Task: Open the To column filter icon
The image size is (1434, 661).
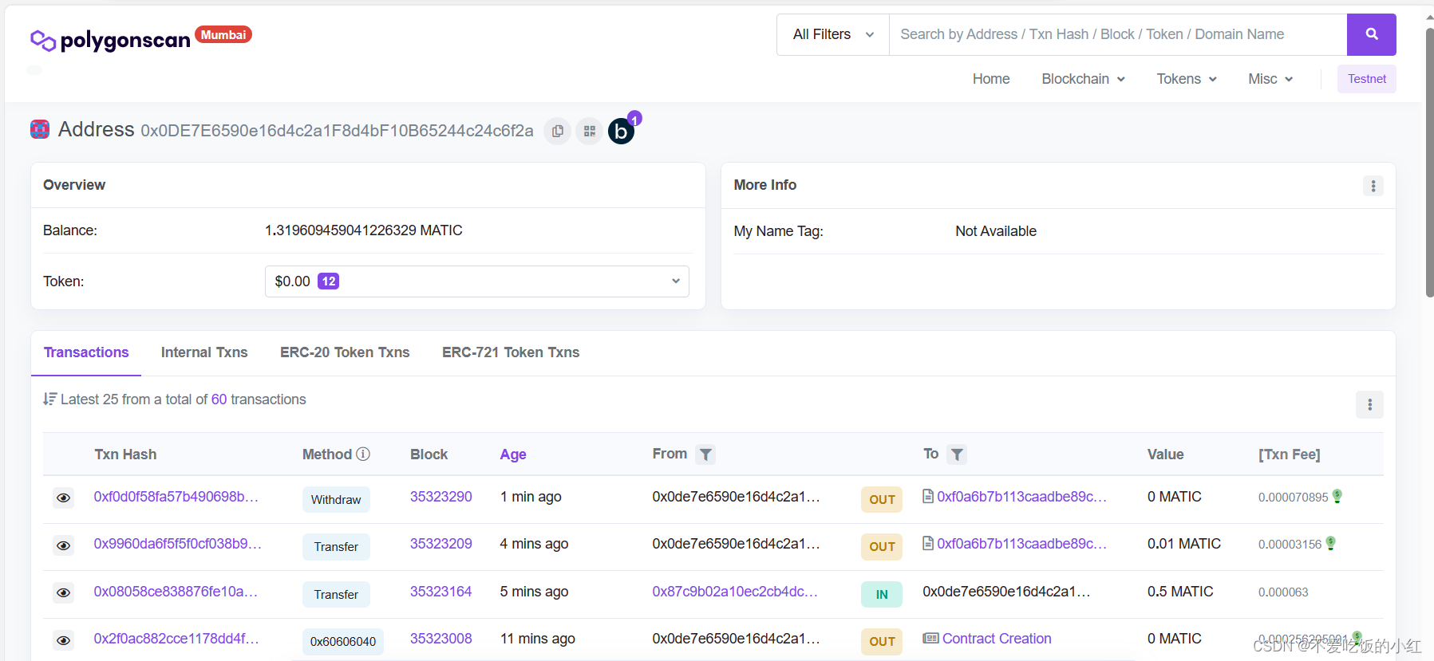Action: tap(957, 454)
